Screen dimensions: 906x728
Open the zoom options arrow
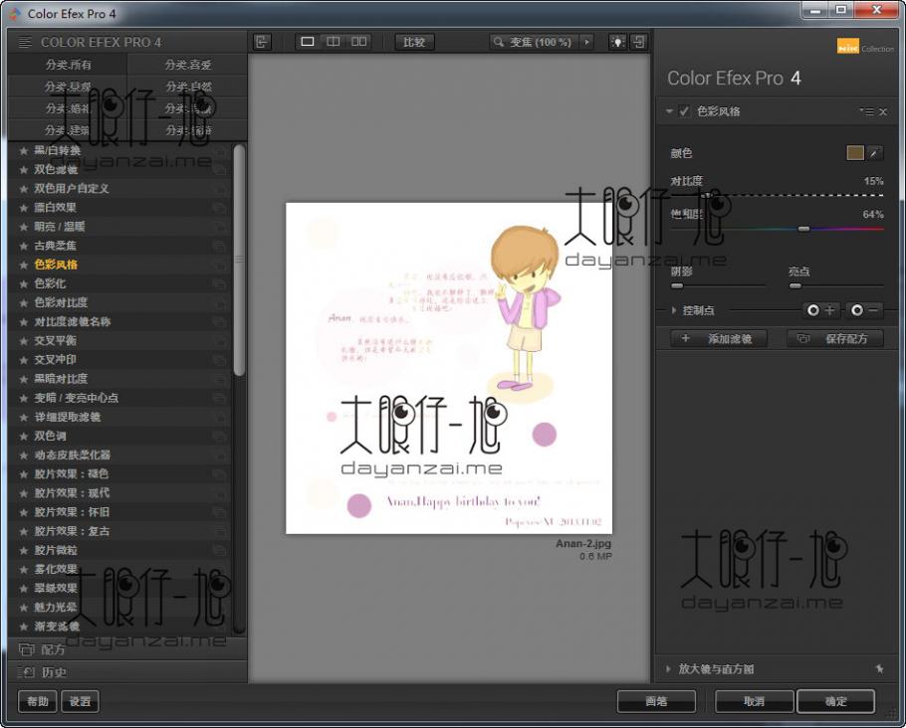point(586,42)
